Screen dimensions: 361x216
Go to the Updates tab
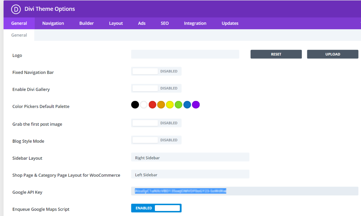230,23
